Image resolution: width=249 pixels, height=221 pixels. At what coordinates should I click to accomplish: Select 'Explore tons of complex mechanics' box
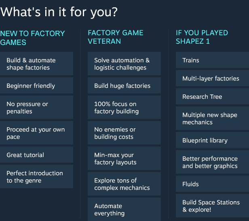coord(124,184)
